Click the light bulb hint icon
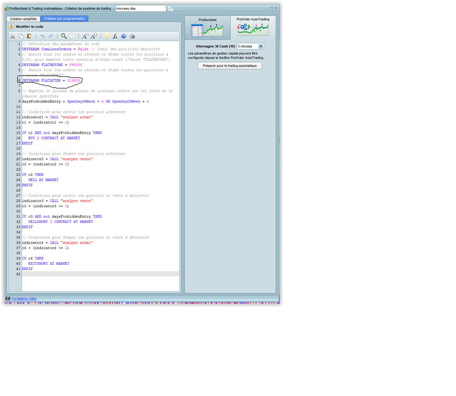 (x=107, y=36)
